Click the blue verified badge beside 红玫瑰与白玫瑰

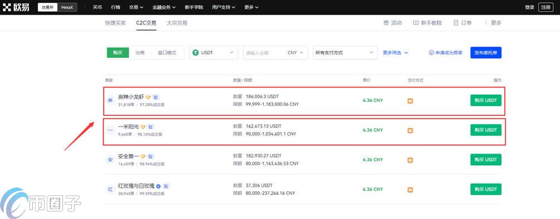tap(158, 186)
